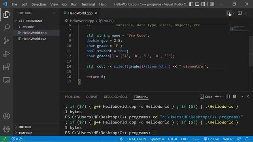Image resolution: width=253 pixels, height=142 pixels.
Task: Show errors and warnings count
Action: (x=19, y=139)
